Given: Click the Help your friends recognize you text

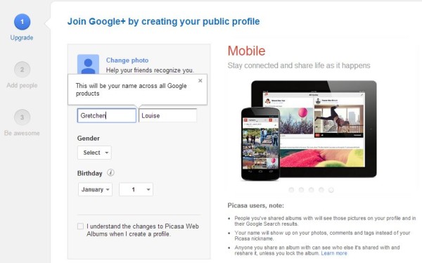Looking at the screenshot, I should [150, 70].
